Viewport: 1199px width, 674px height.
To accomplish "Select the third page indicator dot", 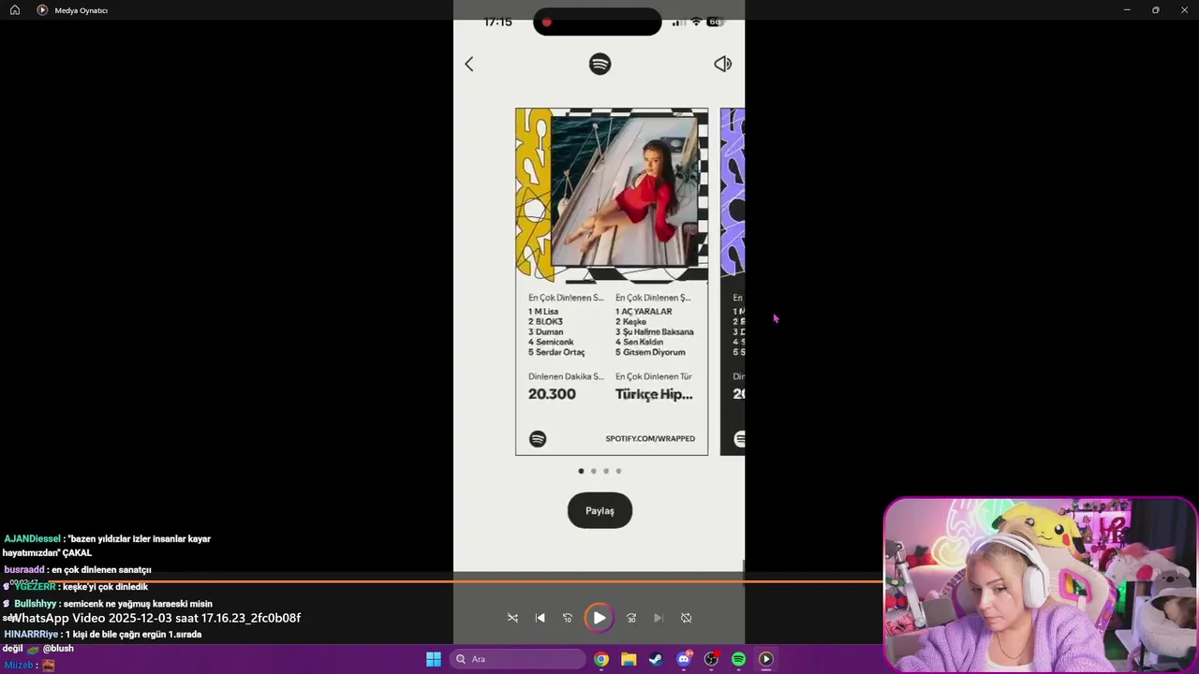I will (606, 471).
